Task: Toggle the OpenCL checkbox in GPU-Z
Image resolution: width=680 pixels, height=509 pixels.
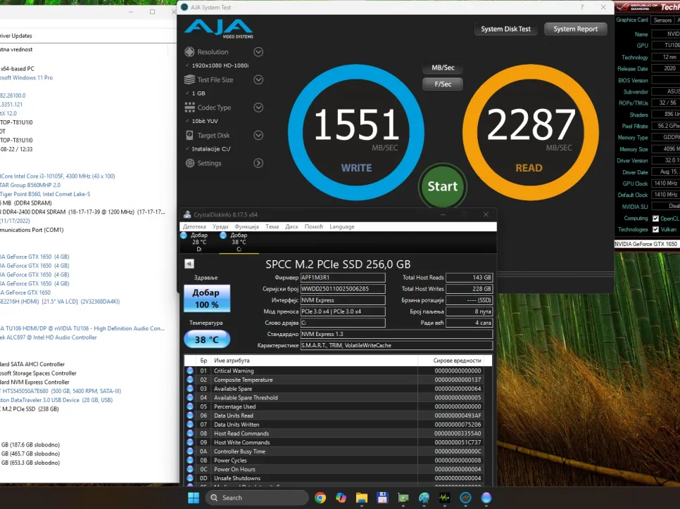Action: pyautogui.click(x=656, y=218)
